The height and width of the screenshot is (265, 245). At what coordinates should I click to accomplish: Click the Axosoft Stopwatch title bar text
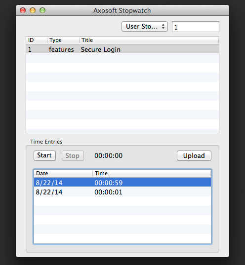tap(122, 10)
